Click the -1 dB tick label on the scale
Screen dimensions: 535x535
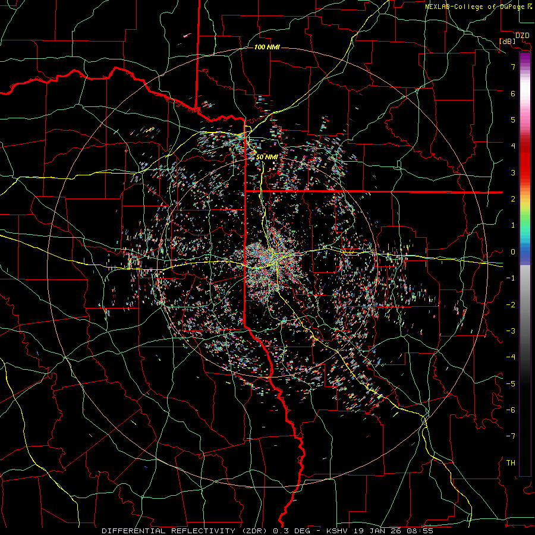511,278
